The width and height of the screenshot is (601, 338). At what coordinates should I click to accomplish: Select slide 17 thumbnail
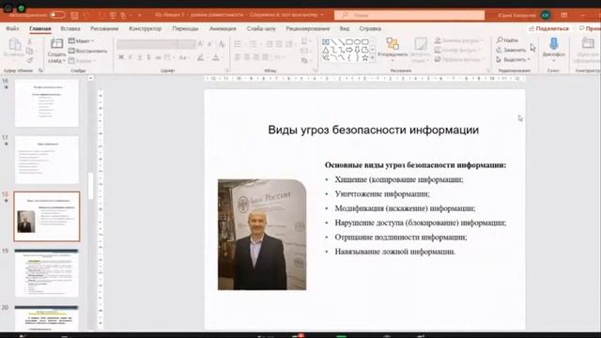point(47,160)
